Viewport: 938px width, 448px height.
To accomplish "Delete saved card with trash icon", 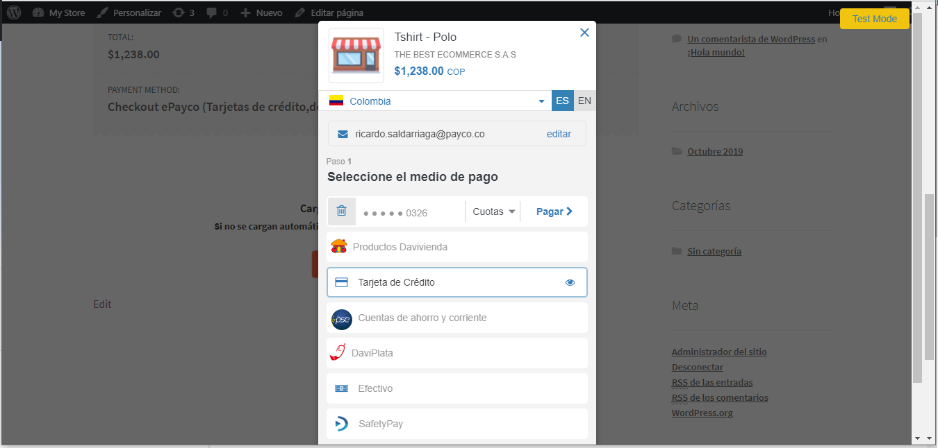I will (341, 211).
